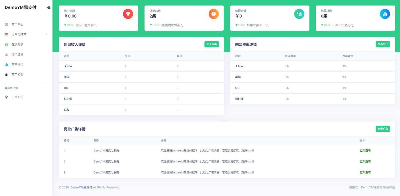Click the graduation cap icon beside 商户群聊
This screenshot has height=196, width=400.
7,75
